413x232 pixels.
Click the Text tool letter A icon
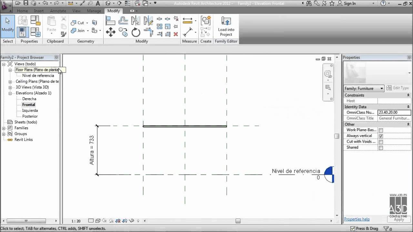(x=98, y=3)
